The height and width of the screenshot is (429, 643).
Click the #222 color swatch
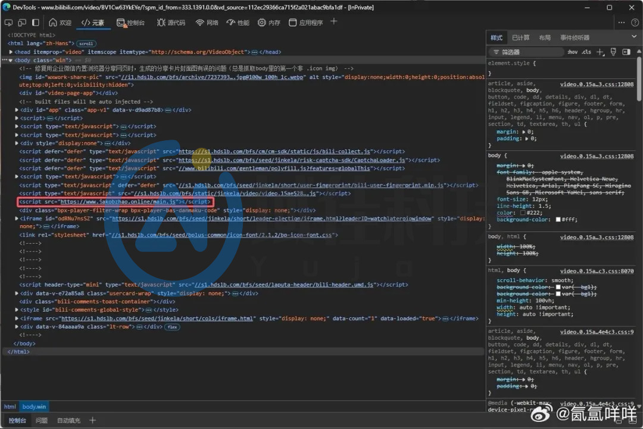coord(523,213)
